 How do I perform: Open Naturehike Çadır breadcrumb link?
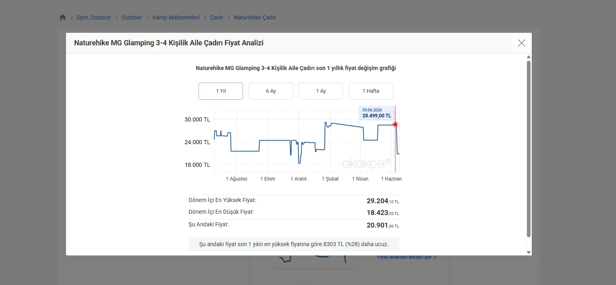[255, 17]
